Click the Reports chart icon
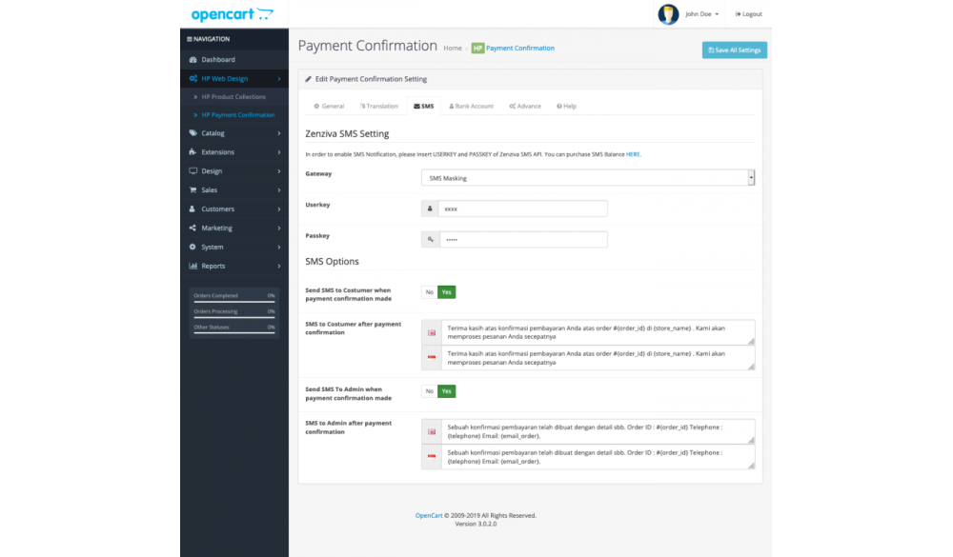 193,267
